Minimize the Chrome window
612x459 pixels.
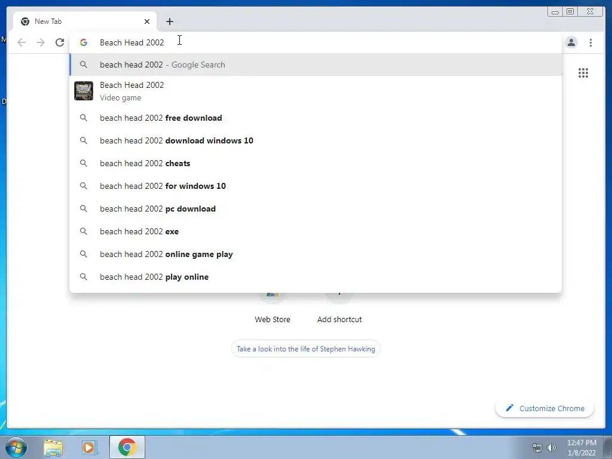coord(555,12)
